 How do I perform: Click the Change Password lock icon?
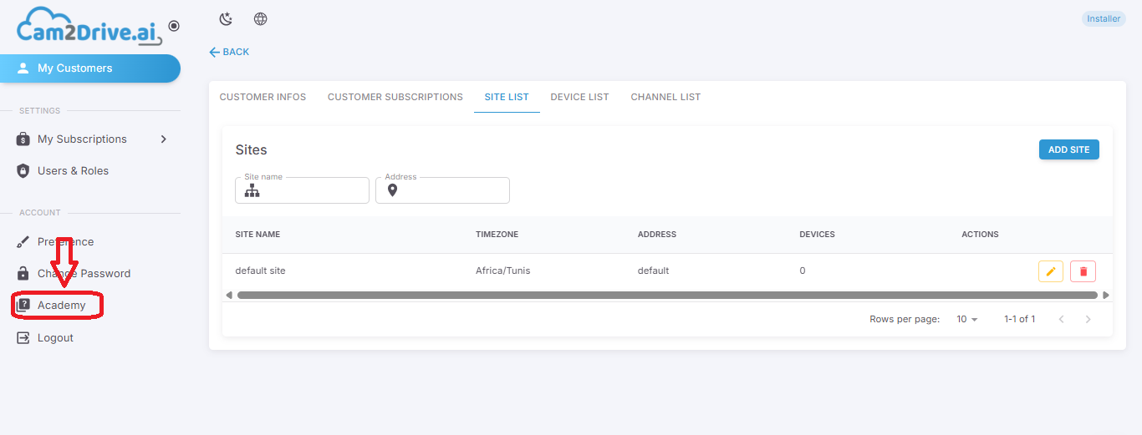[23, 274]
